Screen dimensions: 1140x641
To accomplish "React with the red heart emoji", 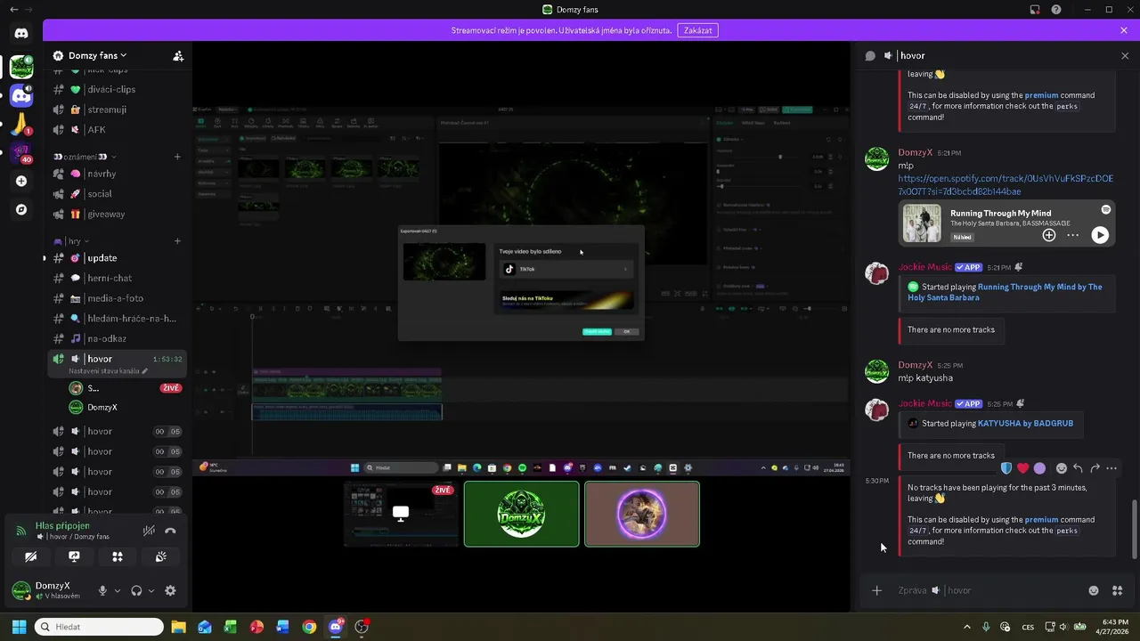I will 1023,468.
